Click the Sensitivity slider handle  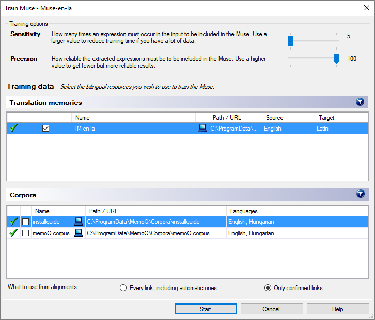(x=290, y=41)
